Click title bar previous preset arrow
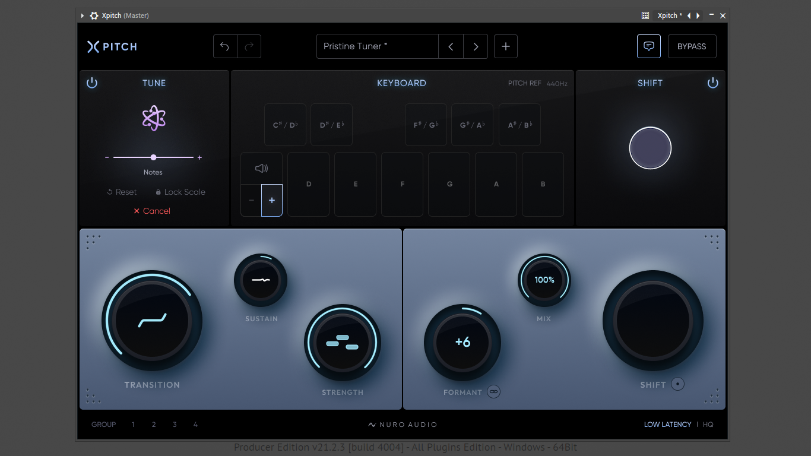The image size is (811, 456). 689,15
